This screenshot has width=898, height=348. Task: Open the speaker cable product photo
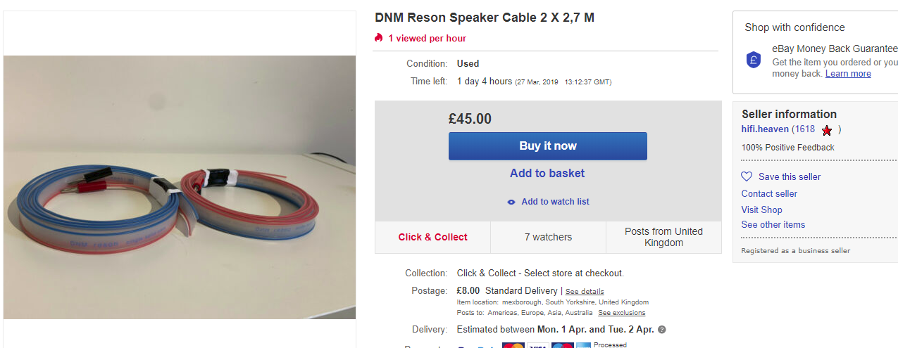tap(180, 187)
